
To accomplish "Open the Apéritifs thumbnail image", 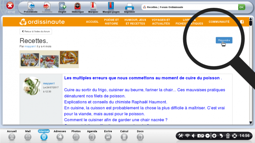I will click(x=30, y=60).
